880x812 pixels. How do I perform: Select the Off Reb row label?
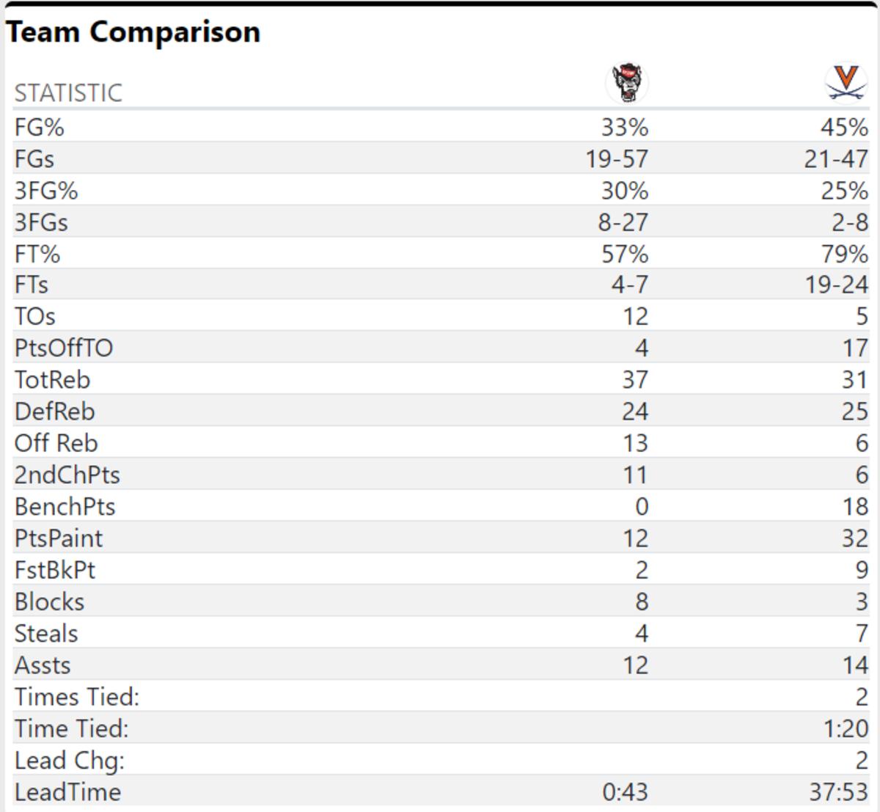(56, 443)
